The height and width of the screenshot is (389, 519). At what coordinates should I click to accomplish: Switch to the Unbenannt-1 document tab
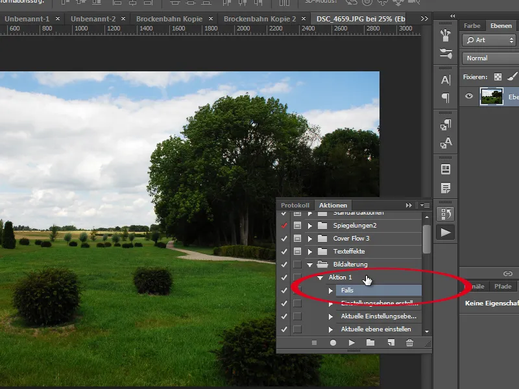click(x=27, y=19)
